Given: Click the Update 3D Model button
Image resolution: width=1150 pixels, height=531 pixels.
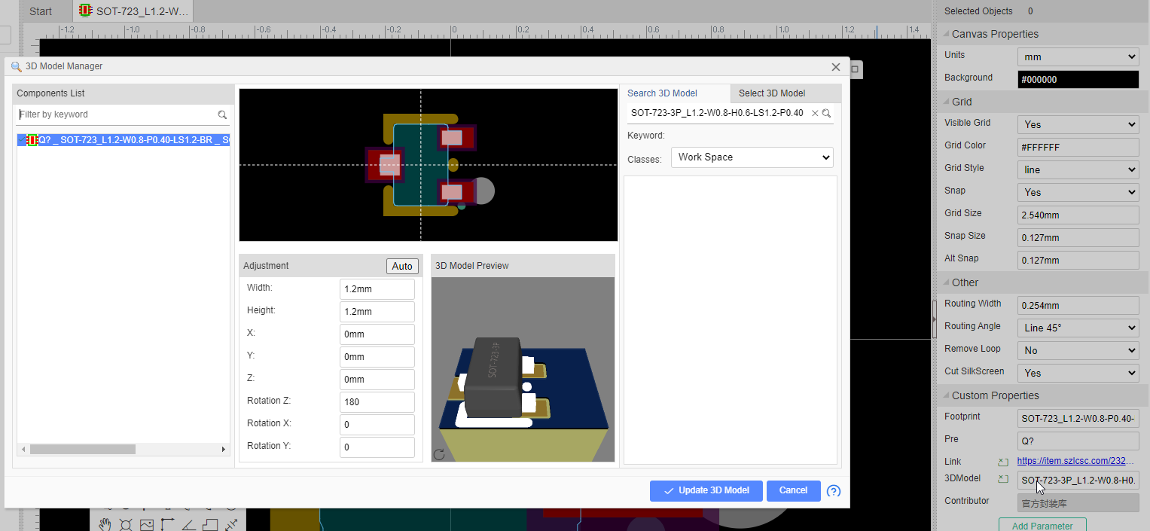Looking at the screenshot, I should 706,490.
